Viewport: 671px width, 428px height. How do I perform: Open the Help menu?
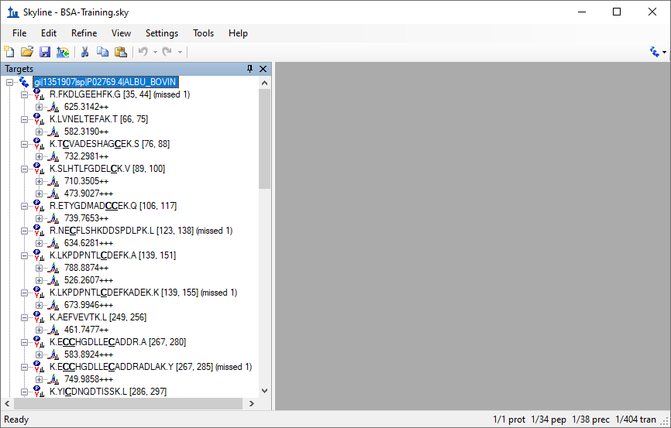click(238, 33)
